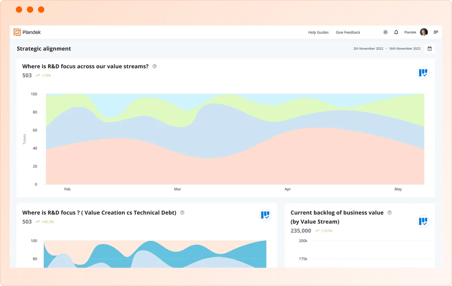Click the user avatar photo
452x286 pixels.
424,32
